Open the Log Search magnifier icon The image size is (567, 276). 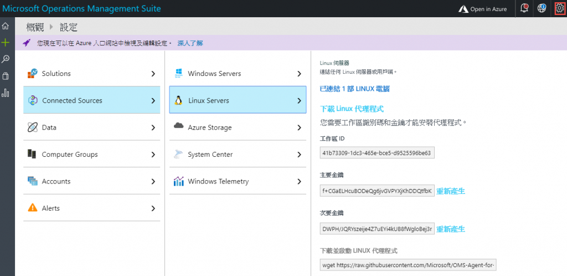coord(5,59)
